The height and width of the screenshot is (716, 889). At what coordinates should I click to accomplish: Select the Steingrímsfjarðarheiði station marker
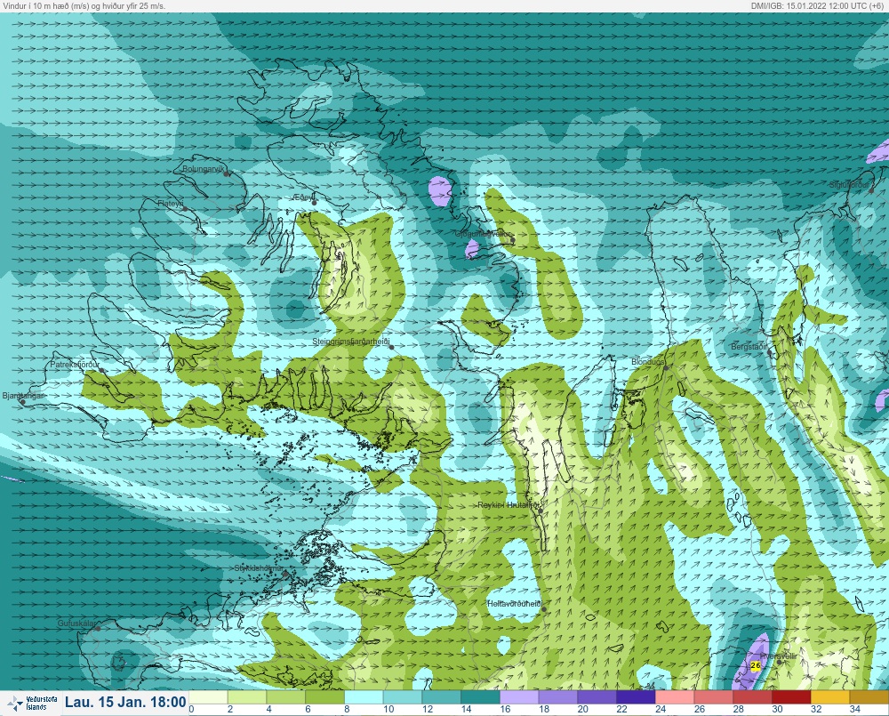point(391,347)
